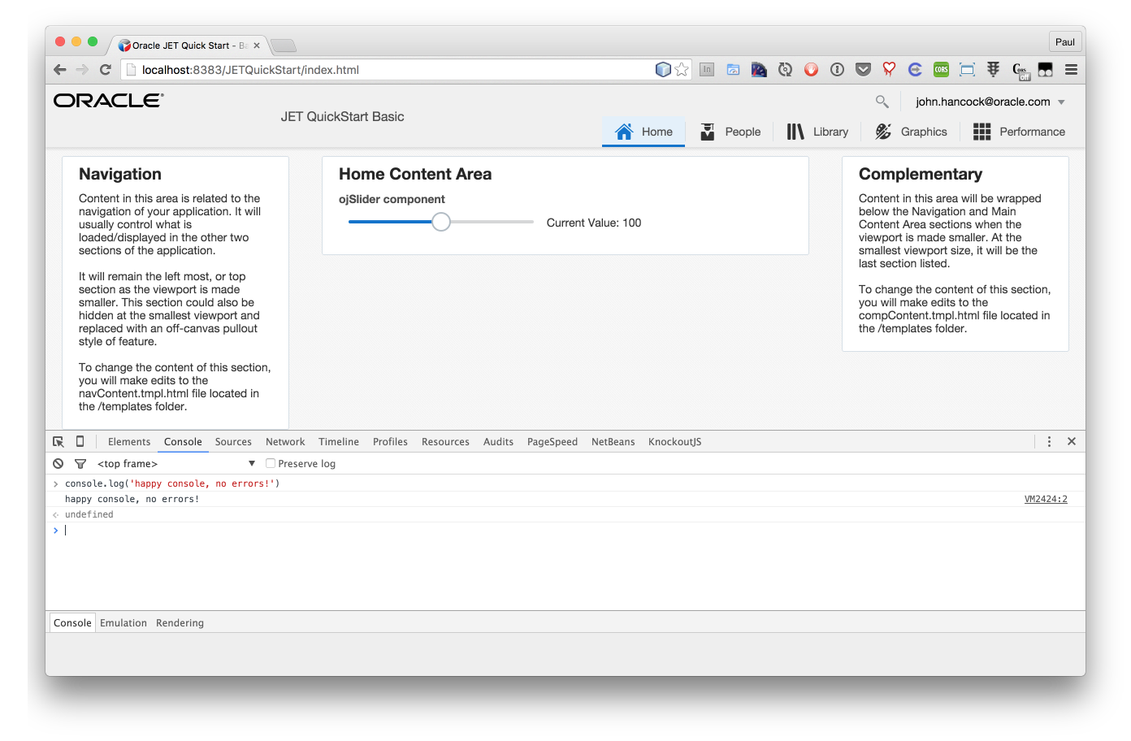This screenshot has width=1131, height=741.
Task: Click the blue cube icon in address bar
Action: 663,70
